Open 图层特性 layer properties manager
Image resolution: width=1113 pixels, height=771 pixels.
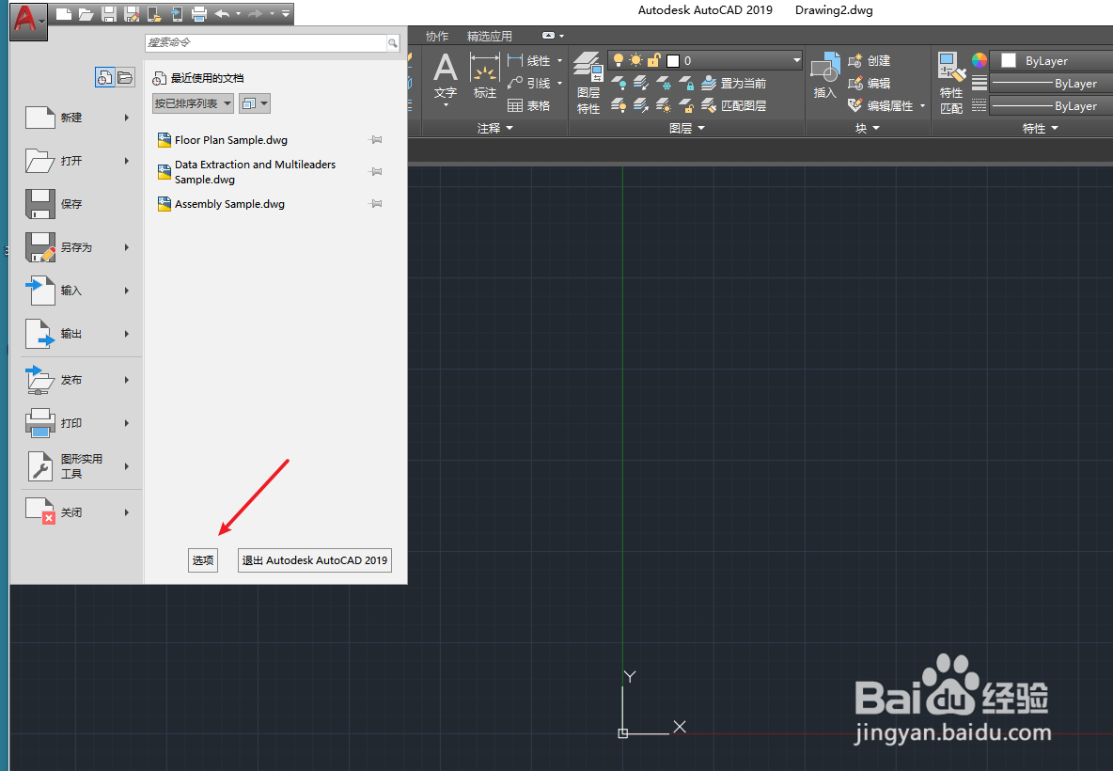point(588,83)
